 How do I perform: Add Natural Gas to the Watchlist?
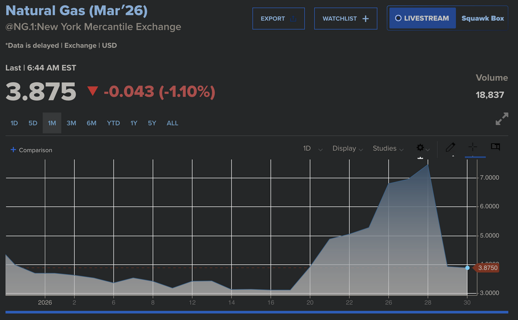(346, 19)
